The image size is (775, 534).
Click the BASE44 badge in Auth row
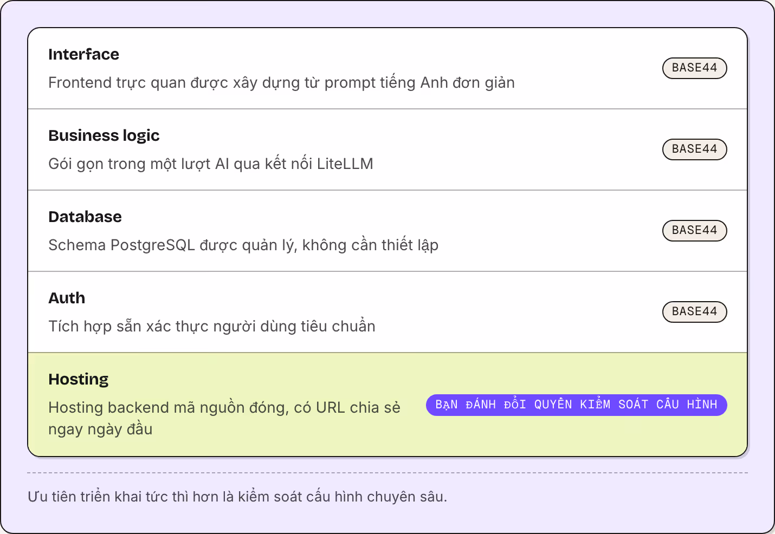tap(694, 312)
